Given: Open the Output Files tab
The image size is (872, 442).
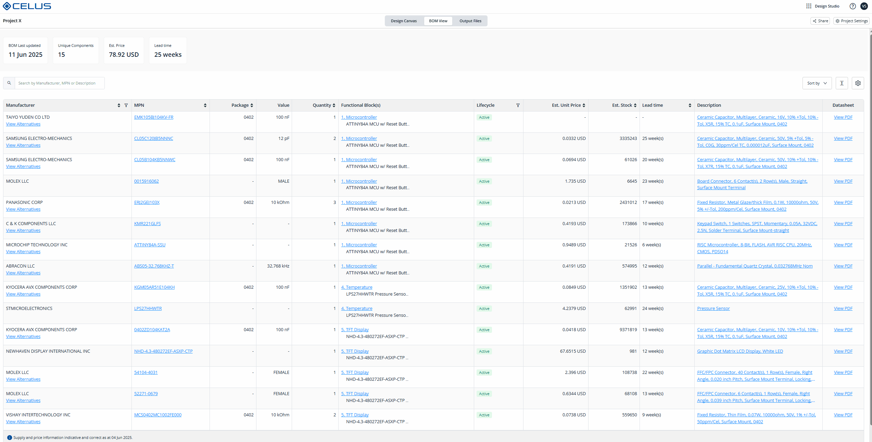Looking at the screenshot, I should [x=470, y=21].
